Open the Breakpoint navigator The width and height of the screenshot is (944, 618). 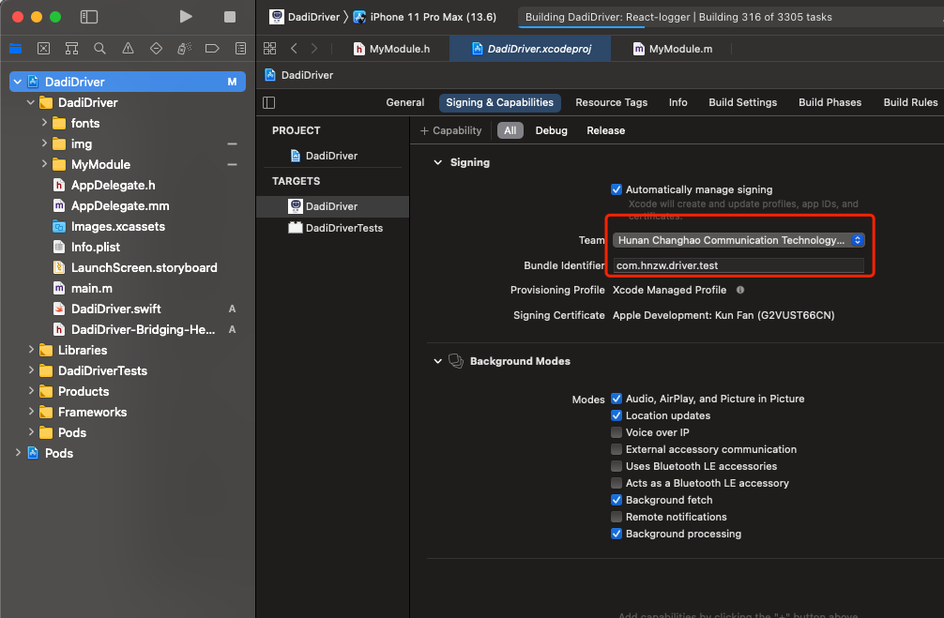(x=212, y=49)
